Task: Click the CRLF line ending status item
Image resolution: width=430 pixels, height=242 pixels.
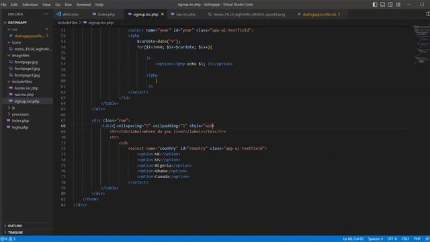Action: [405, 239]
